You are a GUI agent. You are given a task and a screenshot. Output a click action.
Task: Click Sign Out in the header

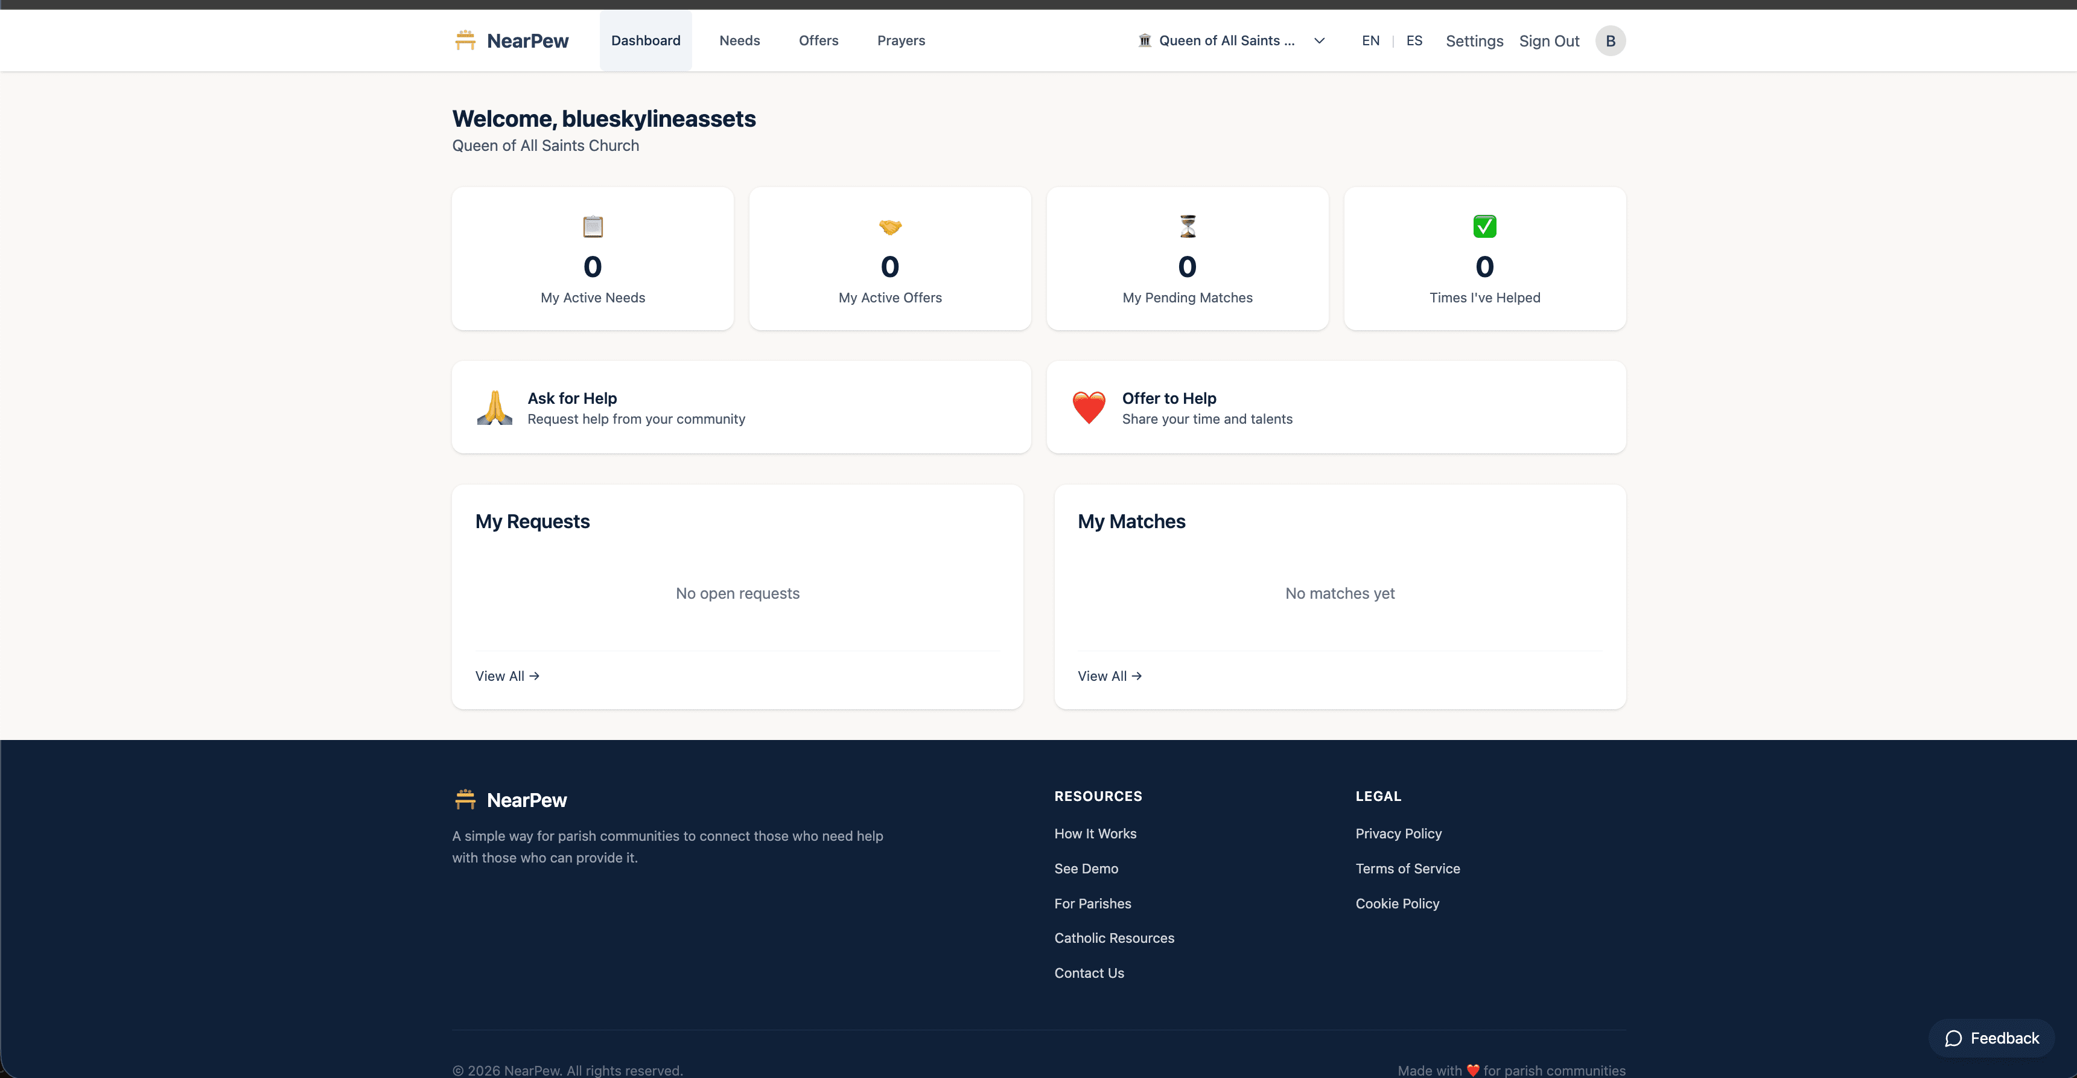coord(1549,40)
